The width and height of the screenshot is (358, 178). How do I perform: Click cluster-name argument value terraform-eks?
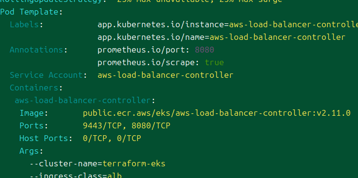(x=134, y=163)
